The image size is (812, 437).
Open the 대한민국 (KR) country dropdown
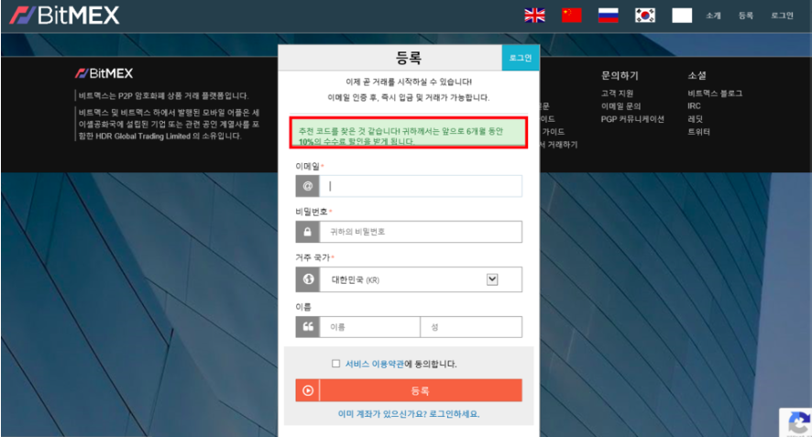421,279
